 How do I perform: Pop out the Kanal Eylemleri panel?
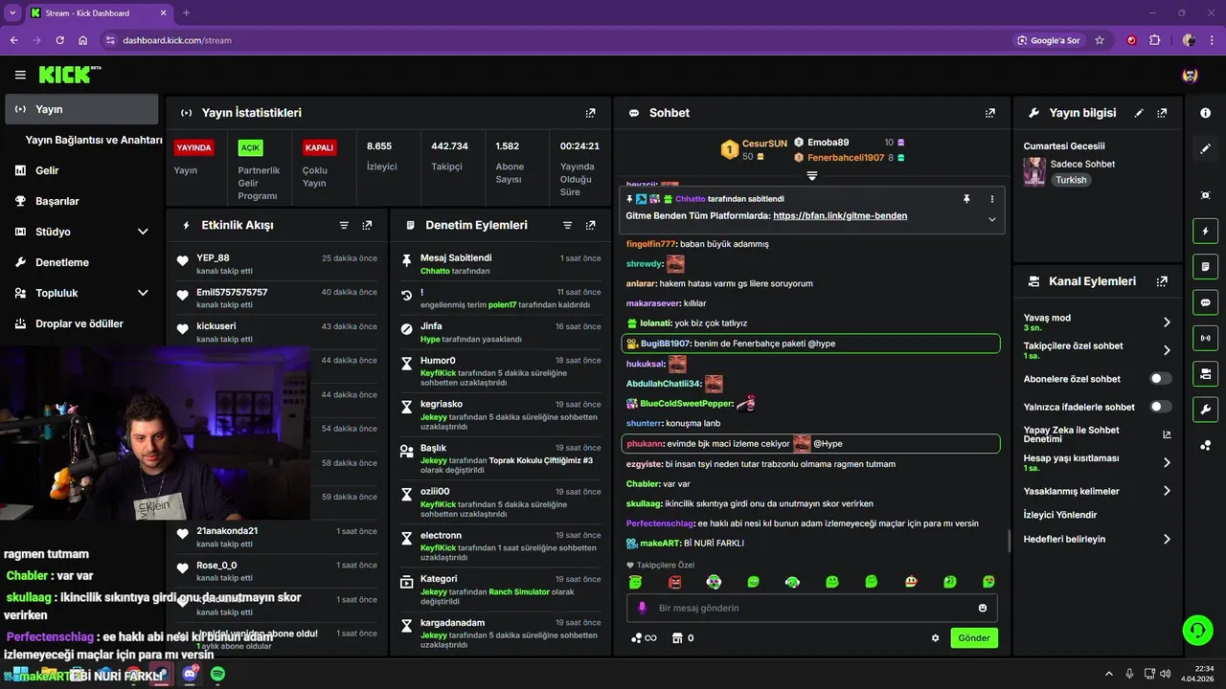pos(1162,281)
